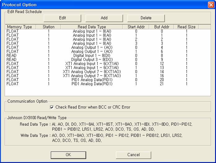Select Analog Output row with Buf Addr 6

pos(91,51)
